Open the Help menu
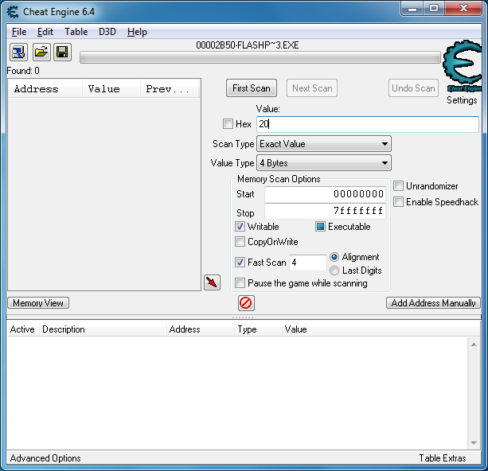Image resolution: width=488 pixels, height=471 pixels. [x=137, y=32]
